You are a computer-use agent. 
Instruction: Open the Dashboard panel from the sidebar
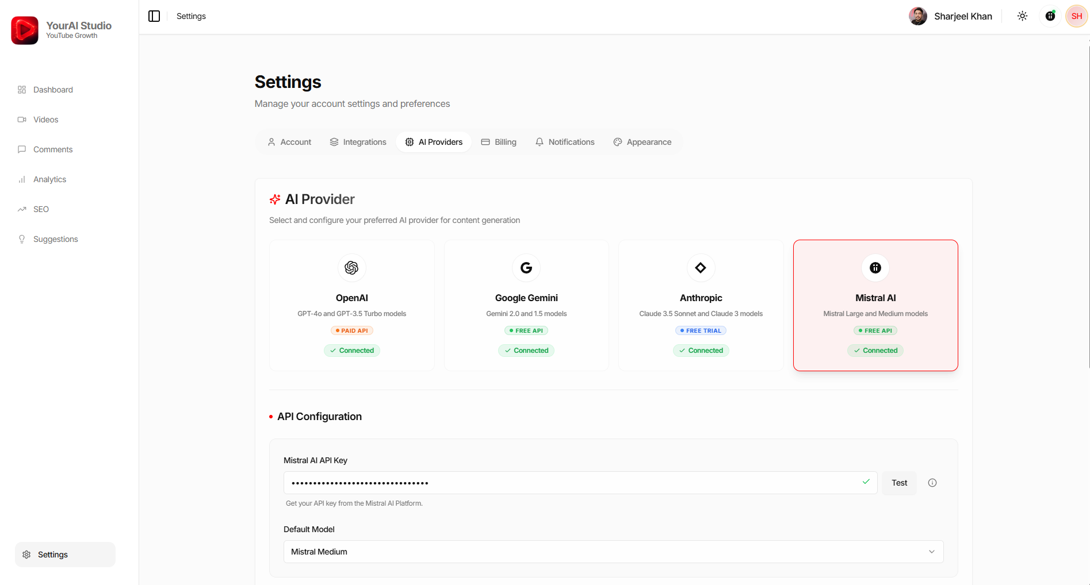point(53,90)
